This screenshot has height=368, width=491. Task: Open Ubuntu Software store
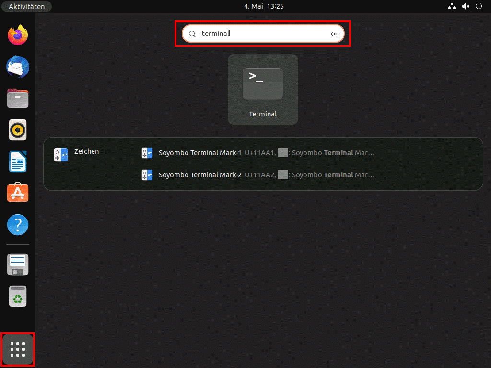point(18,192)
